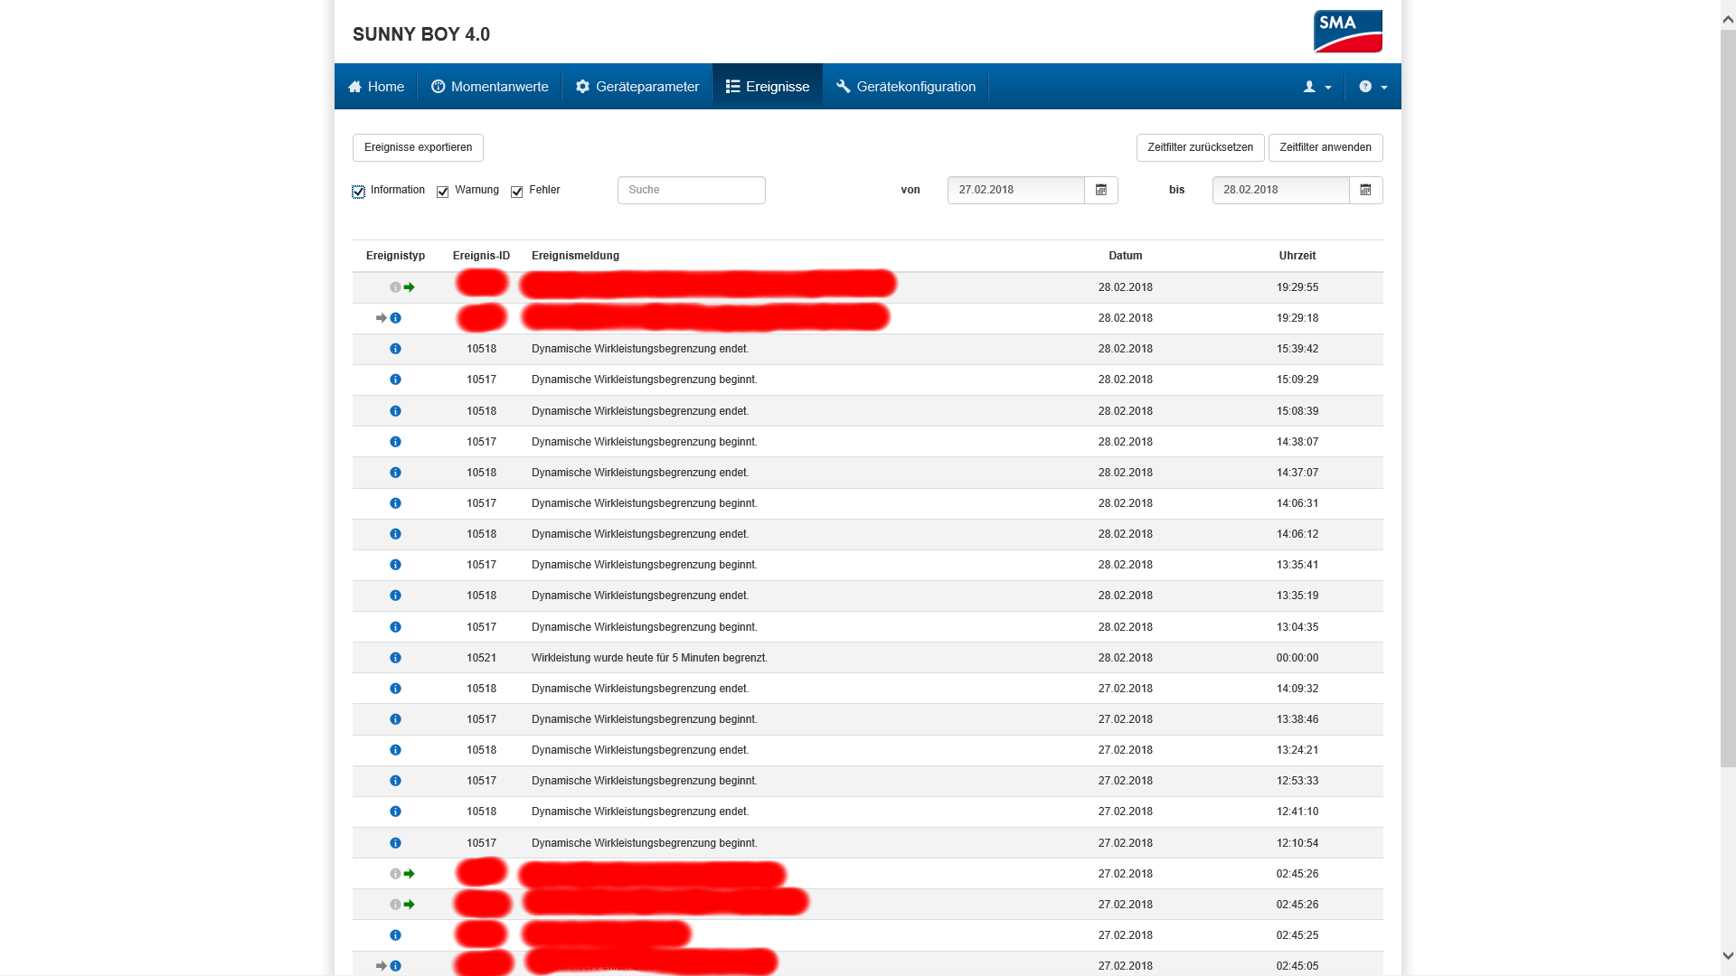Open calendar picker for 'bis' date

(1365, 190)
